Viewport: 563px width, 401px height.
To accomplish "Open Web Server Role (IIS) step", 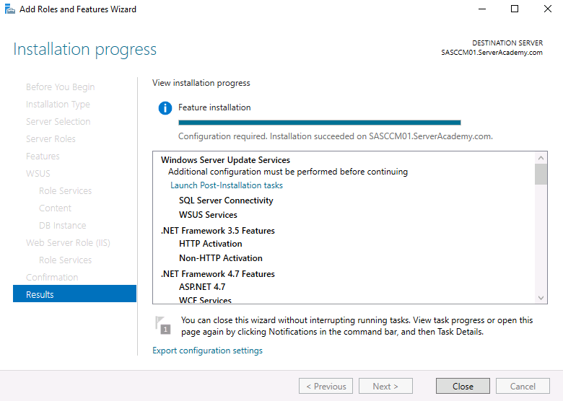I will [68, 243].
